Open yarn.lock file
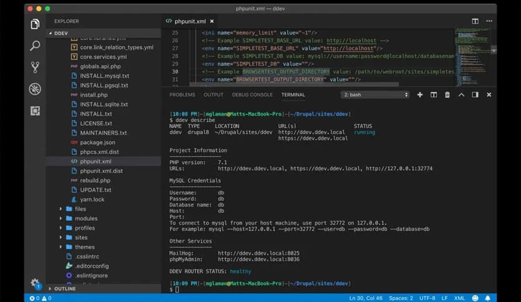This screenshot has width=521, height=302. pos(92,200)
